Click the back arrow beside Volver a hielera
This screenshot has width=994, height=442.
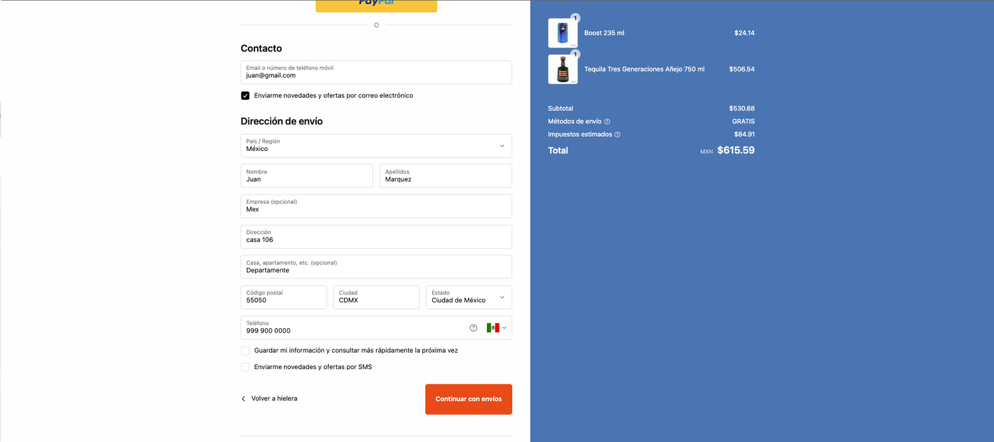243,399
